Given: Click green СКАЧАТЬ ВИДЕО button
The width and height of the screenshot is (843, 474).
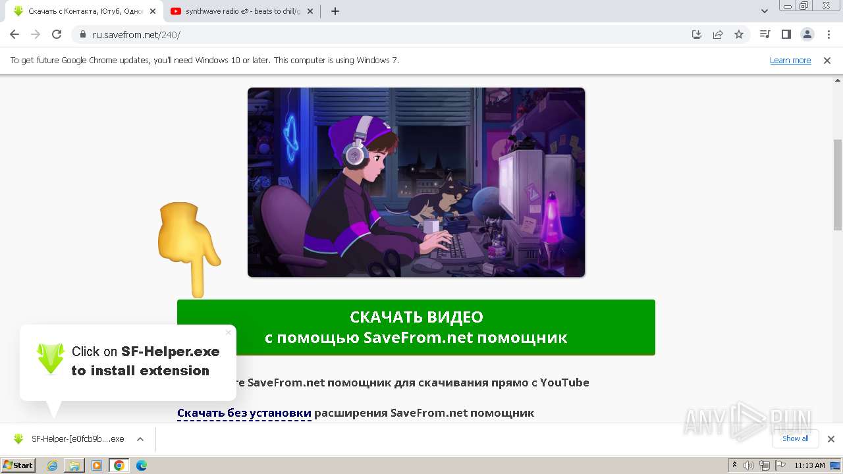Looking at the screenshot, I should click(416, 327).
